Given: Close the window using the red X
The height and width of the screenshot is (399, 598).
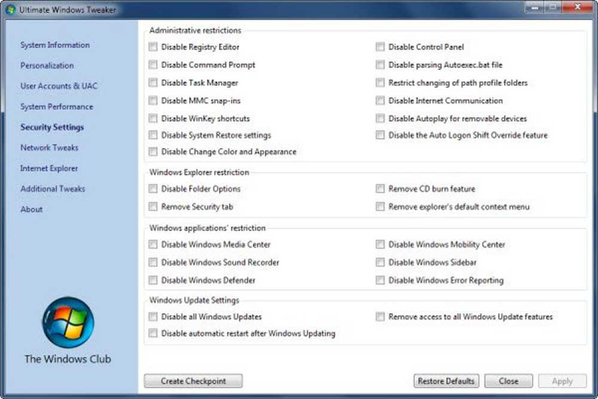Looking at the screenshot, I should click(578, 7).
